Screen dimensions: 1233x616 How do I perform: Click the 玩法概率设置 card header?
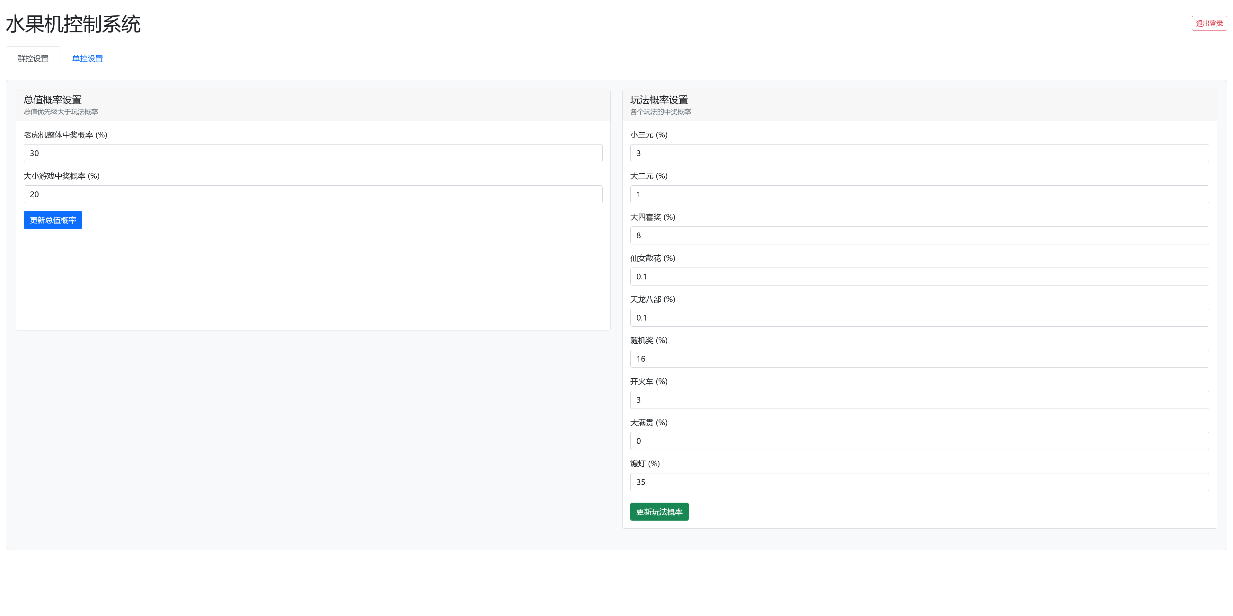tap(659, 100)
